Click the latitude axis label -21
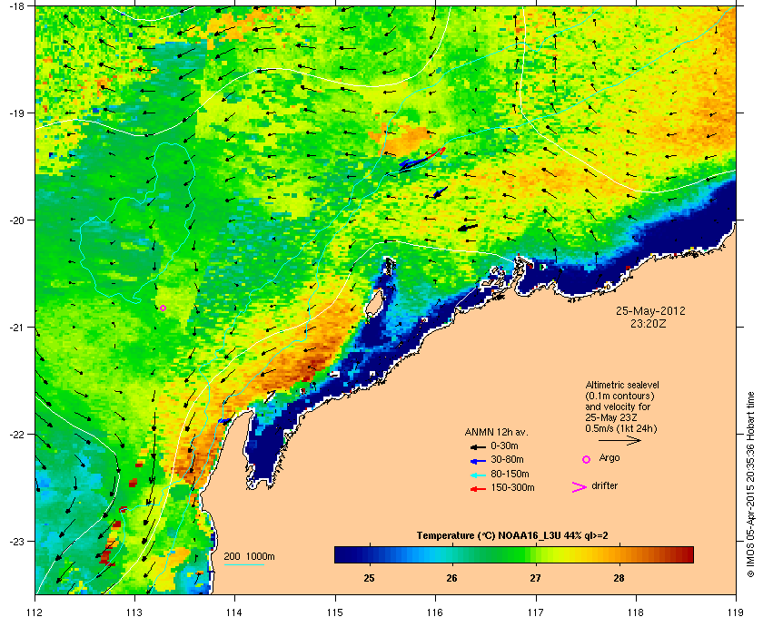763x617 pixels. (x=16, y=327)
